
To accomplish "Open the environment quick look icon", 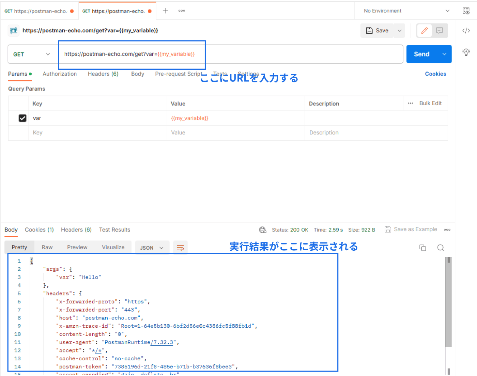I will (x=466, y=11).
